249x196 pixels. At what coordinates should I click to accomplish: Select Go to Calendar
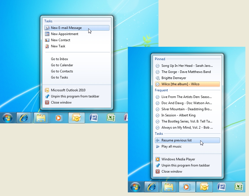pyautogui.click(x=62, y=65)
